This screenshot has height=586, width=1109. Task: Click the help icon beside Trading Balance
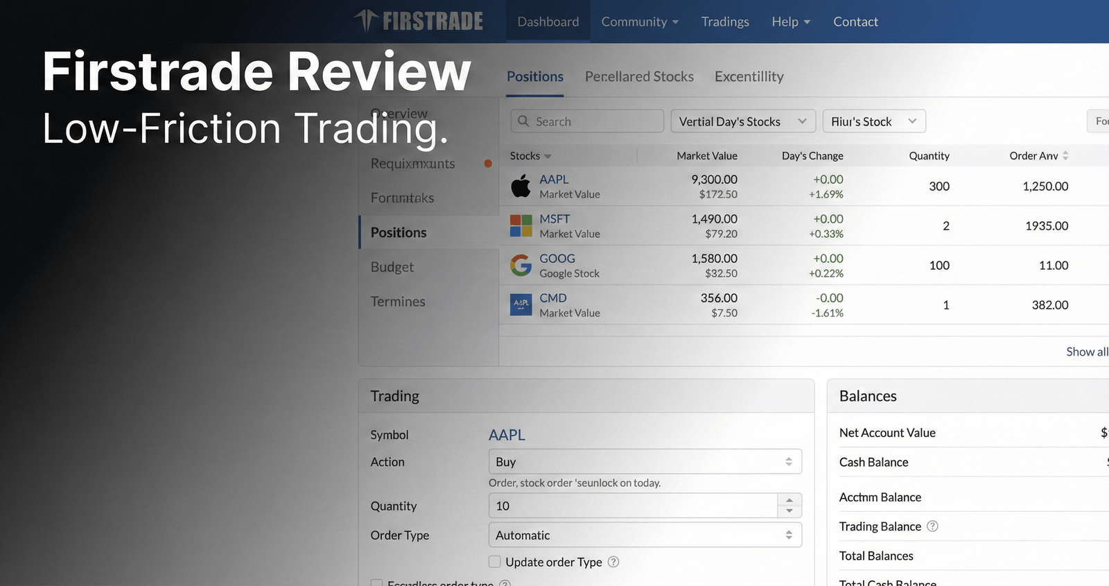(x=932, y=526)
